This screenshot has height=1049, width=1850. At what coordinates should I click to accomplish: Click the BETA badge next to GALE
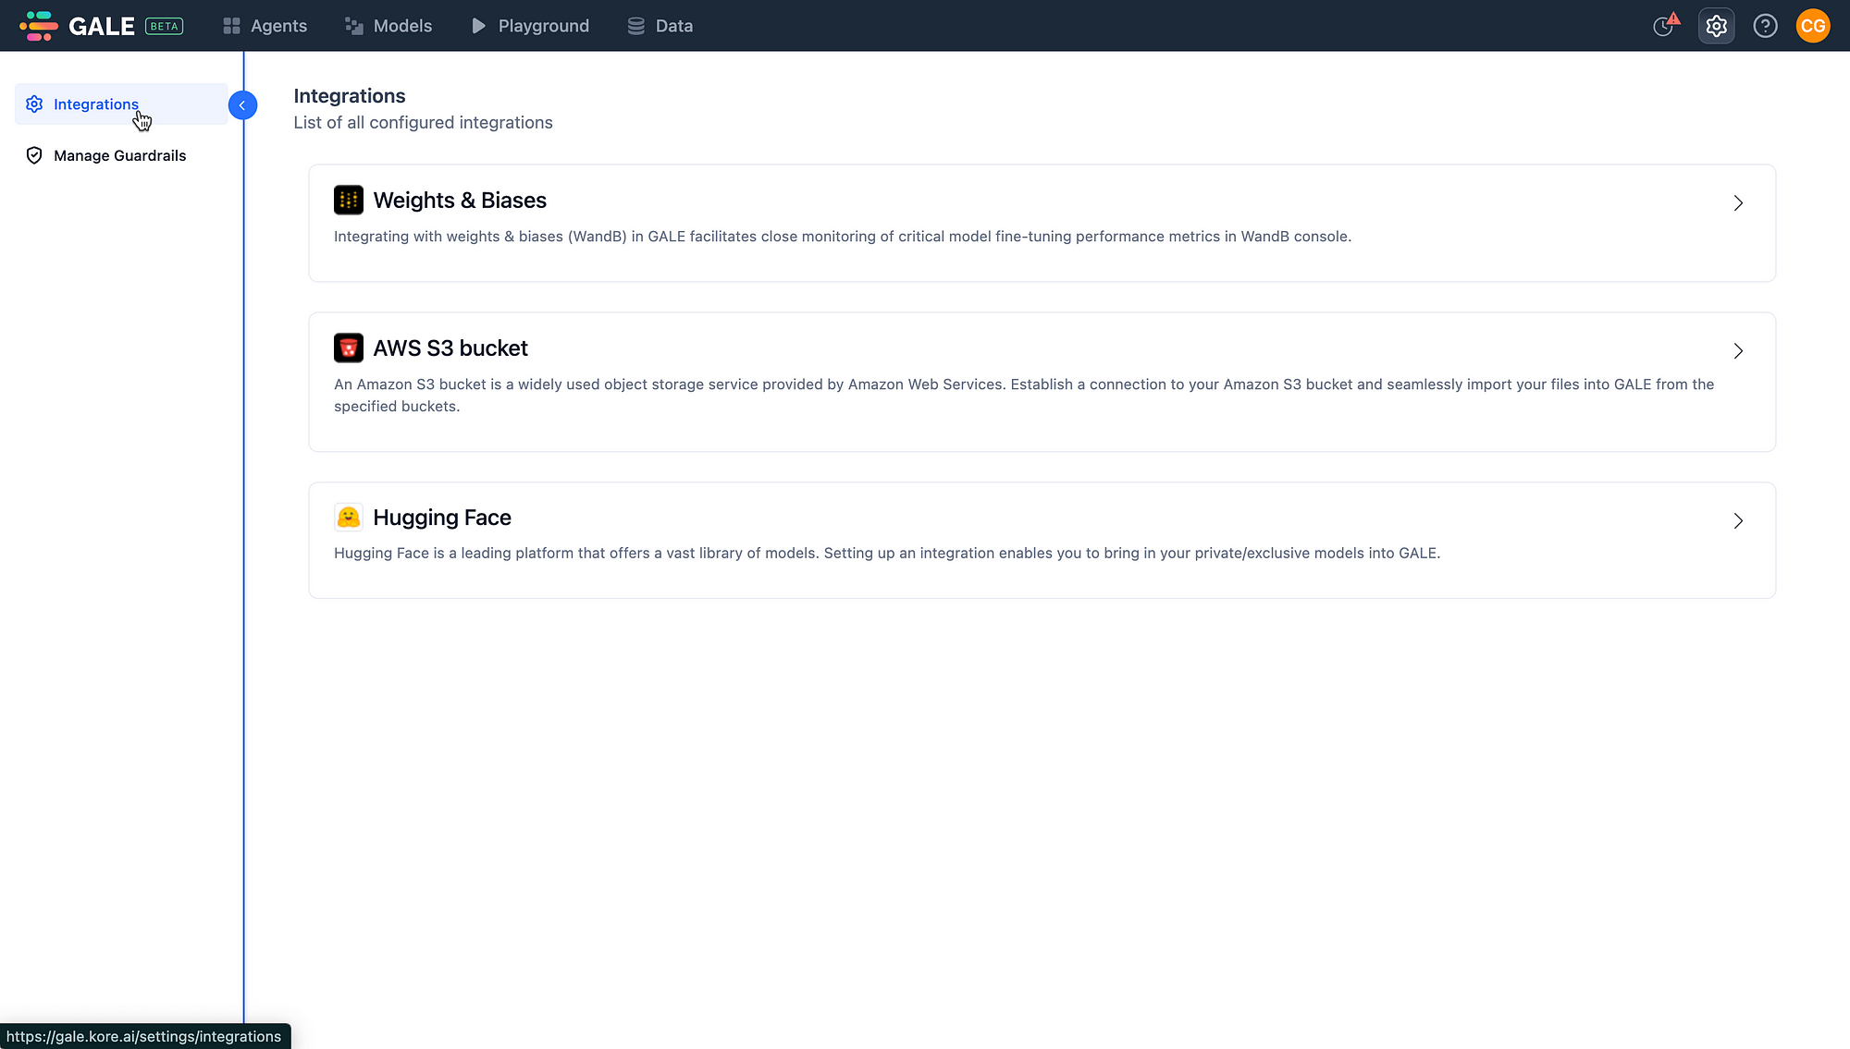(x=164, y=26)
